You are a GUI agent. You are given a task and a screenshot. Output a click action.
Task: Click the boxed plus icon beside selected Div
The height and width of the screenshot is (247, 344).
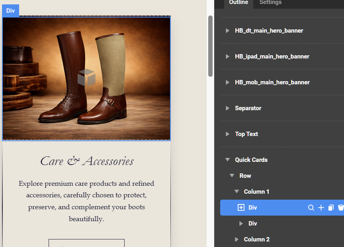click(x=241, y=208)
